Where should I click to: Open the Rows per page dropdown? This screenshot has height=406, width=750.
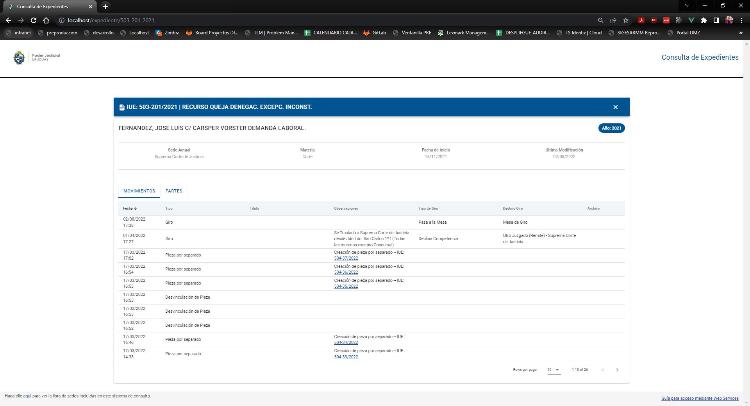(x=554, y=370)
